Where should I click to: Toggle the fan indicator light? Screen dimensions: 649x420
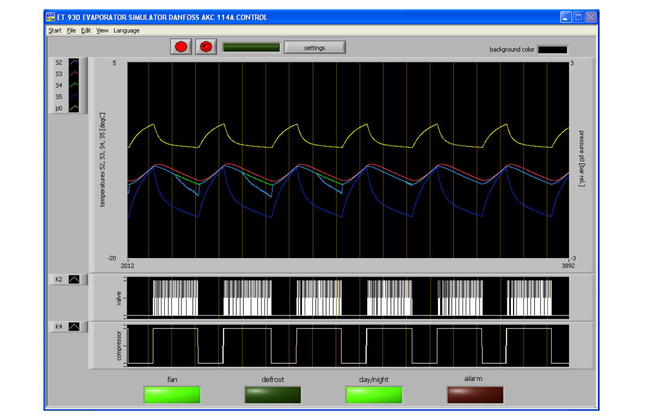(172, 395)
